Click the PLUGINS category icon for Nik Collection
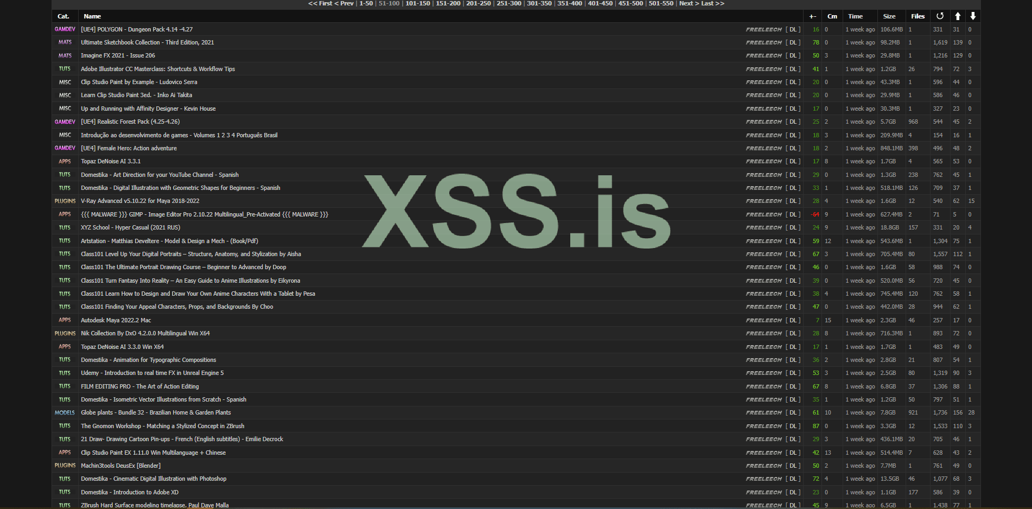 click(x=65, y=333)
